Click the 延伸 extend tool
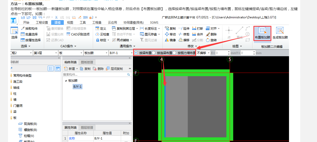Screen dimensions: 317x142 184,28
